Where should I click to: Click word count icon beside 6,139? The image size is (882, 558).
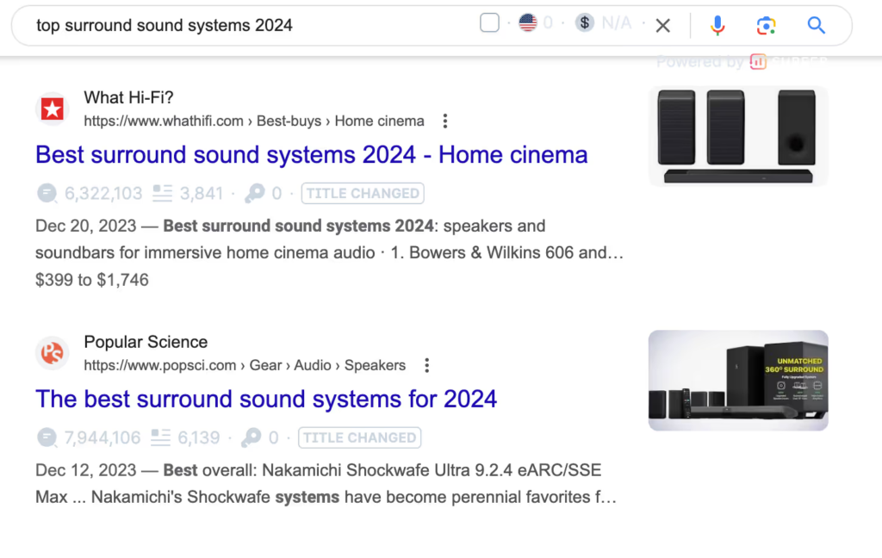[x=160, y=437]
